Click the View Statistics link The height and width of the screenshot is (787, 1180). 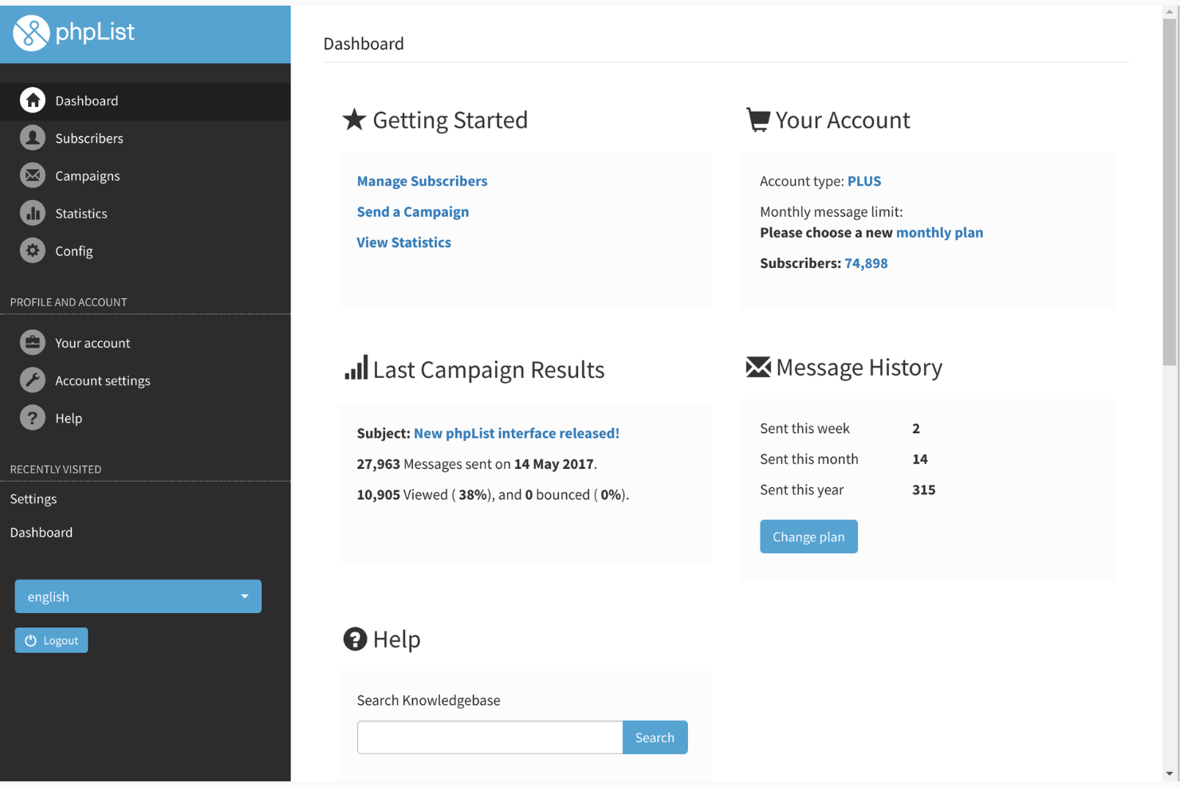tap(403, 242)
